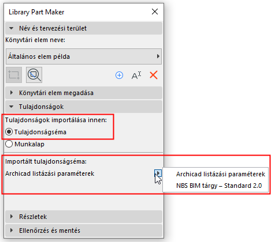Click the rename library part icon
The height and width of the screenshot is (242, 275).
click(136, 75)
